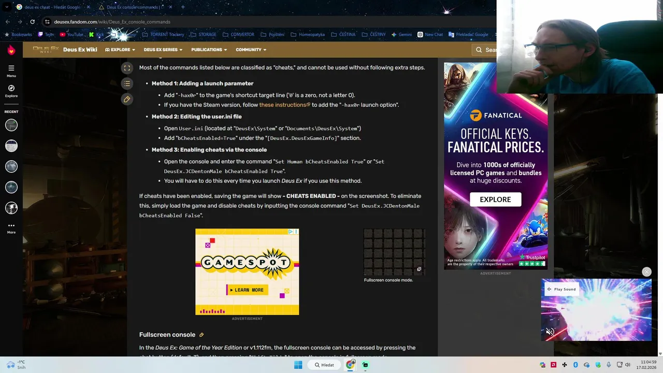Click 'Method 1: Adding a launch parameter' text
The height and width of the screenshot is (373, 663).
[203, 83]
